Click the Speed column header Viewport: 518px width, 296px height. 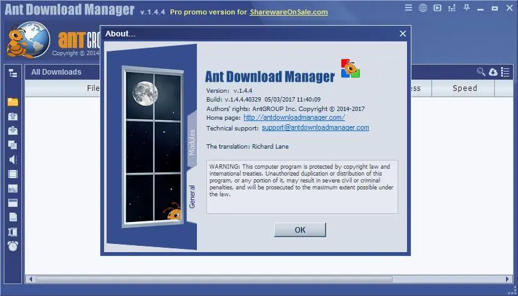[x=465, y=88]
